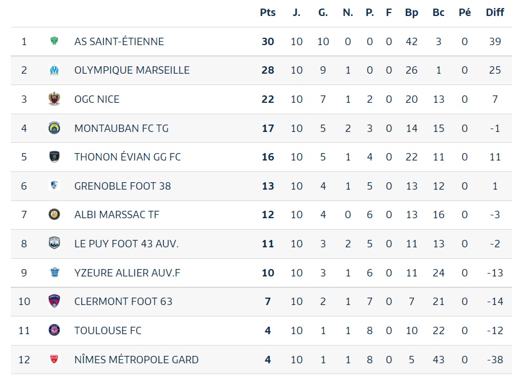Select the GRENOBLE FOOT 38 row name
This screenshot has height=381, width=523.
[x=122, y=186]
